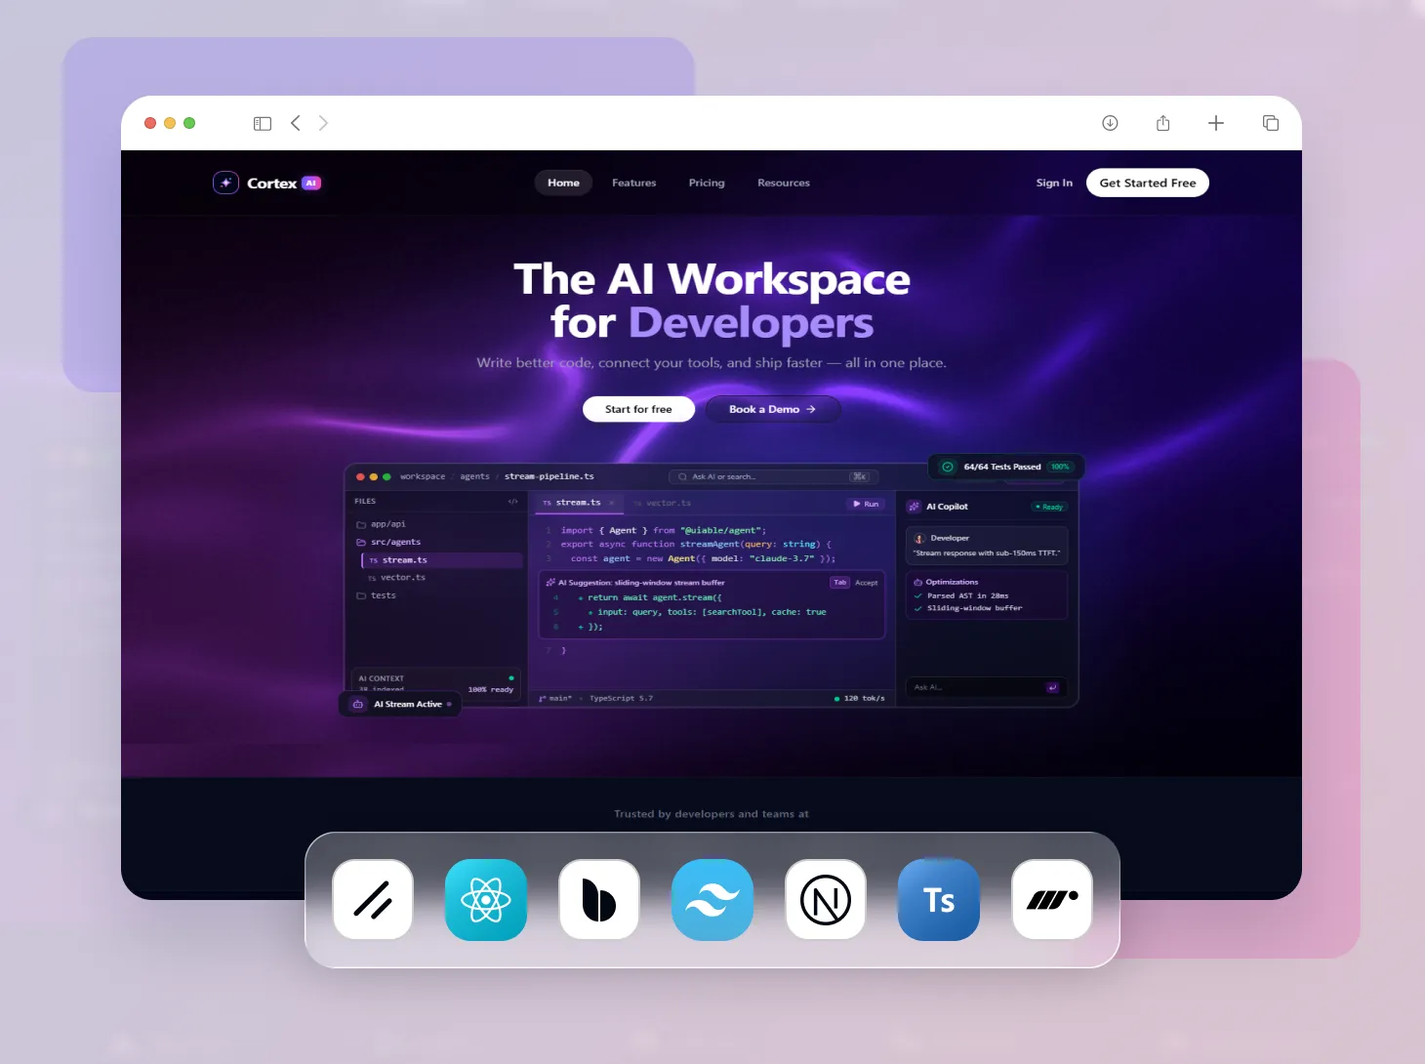Image resolution: width=1425 pixels, height=1064 pixels.
Task: Collapse the src/agents folder
Action: [389, 542]
